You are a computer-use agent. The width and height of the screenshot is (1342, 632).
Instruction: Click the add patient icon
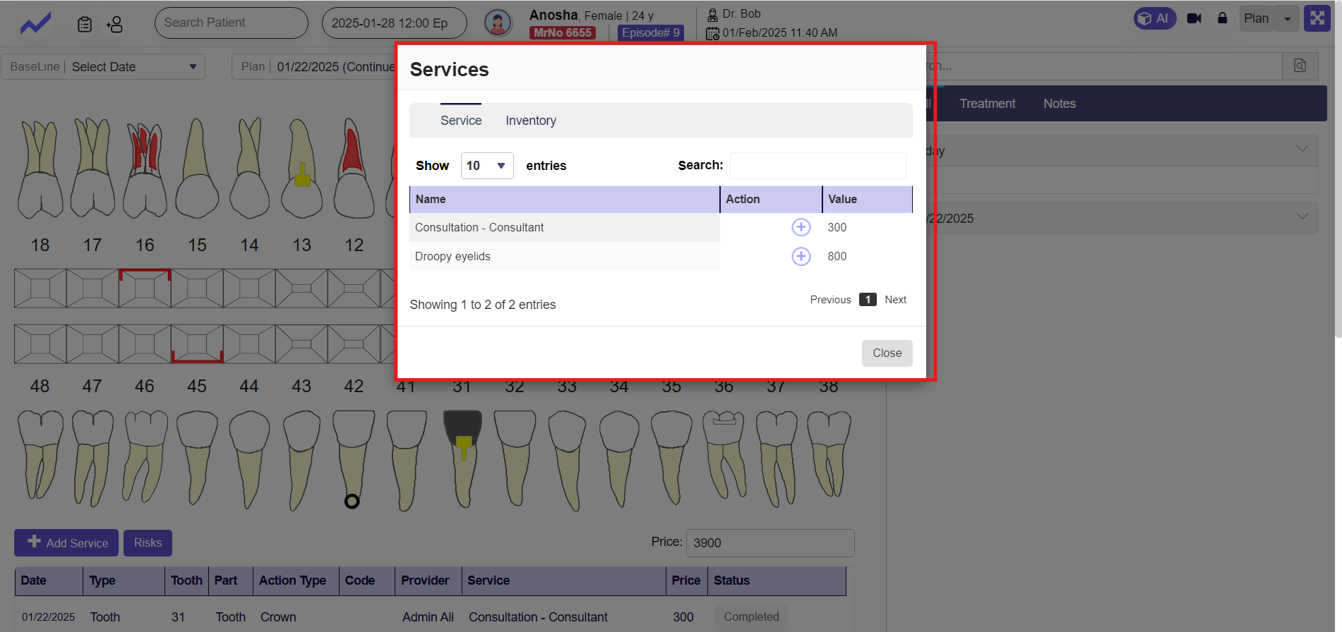point(114,25)
